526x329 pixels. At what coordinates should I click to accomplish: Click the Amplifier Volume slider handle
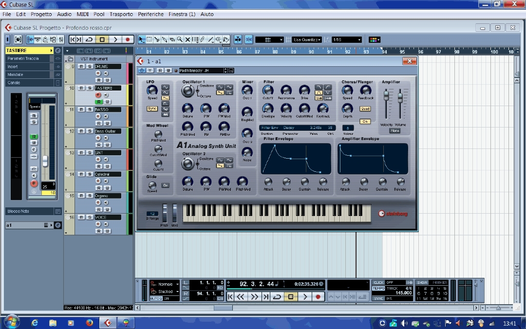coord(400,98)
